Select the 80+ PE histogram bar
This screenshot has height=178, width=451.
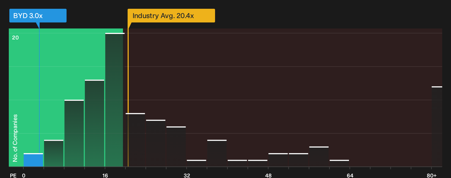tap(437, 127)
